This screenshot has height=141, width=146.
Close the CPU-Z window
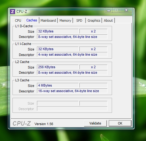tap(126, 10)
